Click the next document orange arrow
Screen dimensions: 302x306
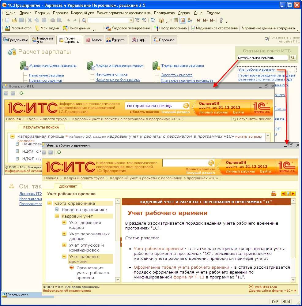[293, 194]
